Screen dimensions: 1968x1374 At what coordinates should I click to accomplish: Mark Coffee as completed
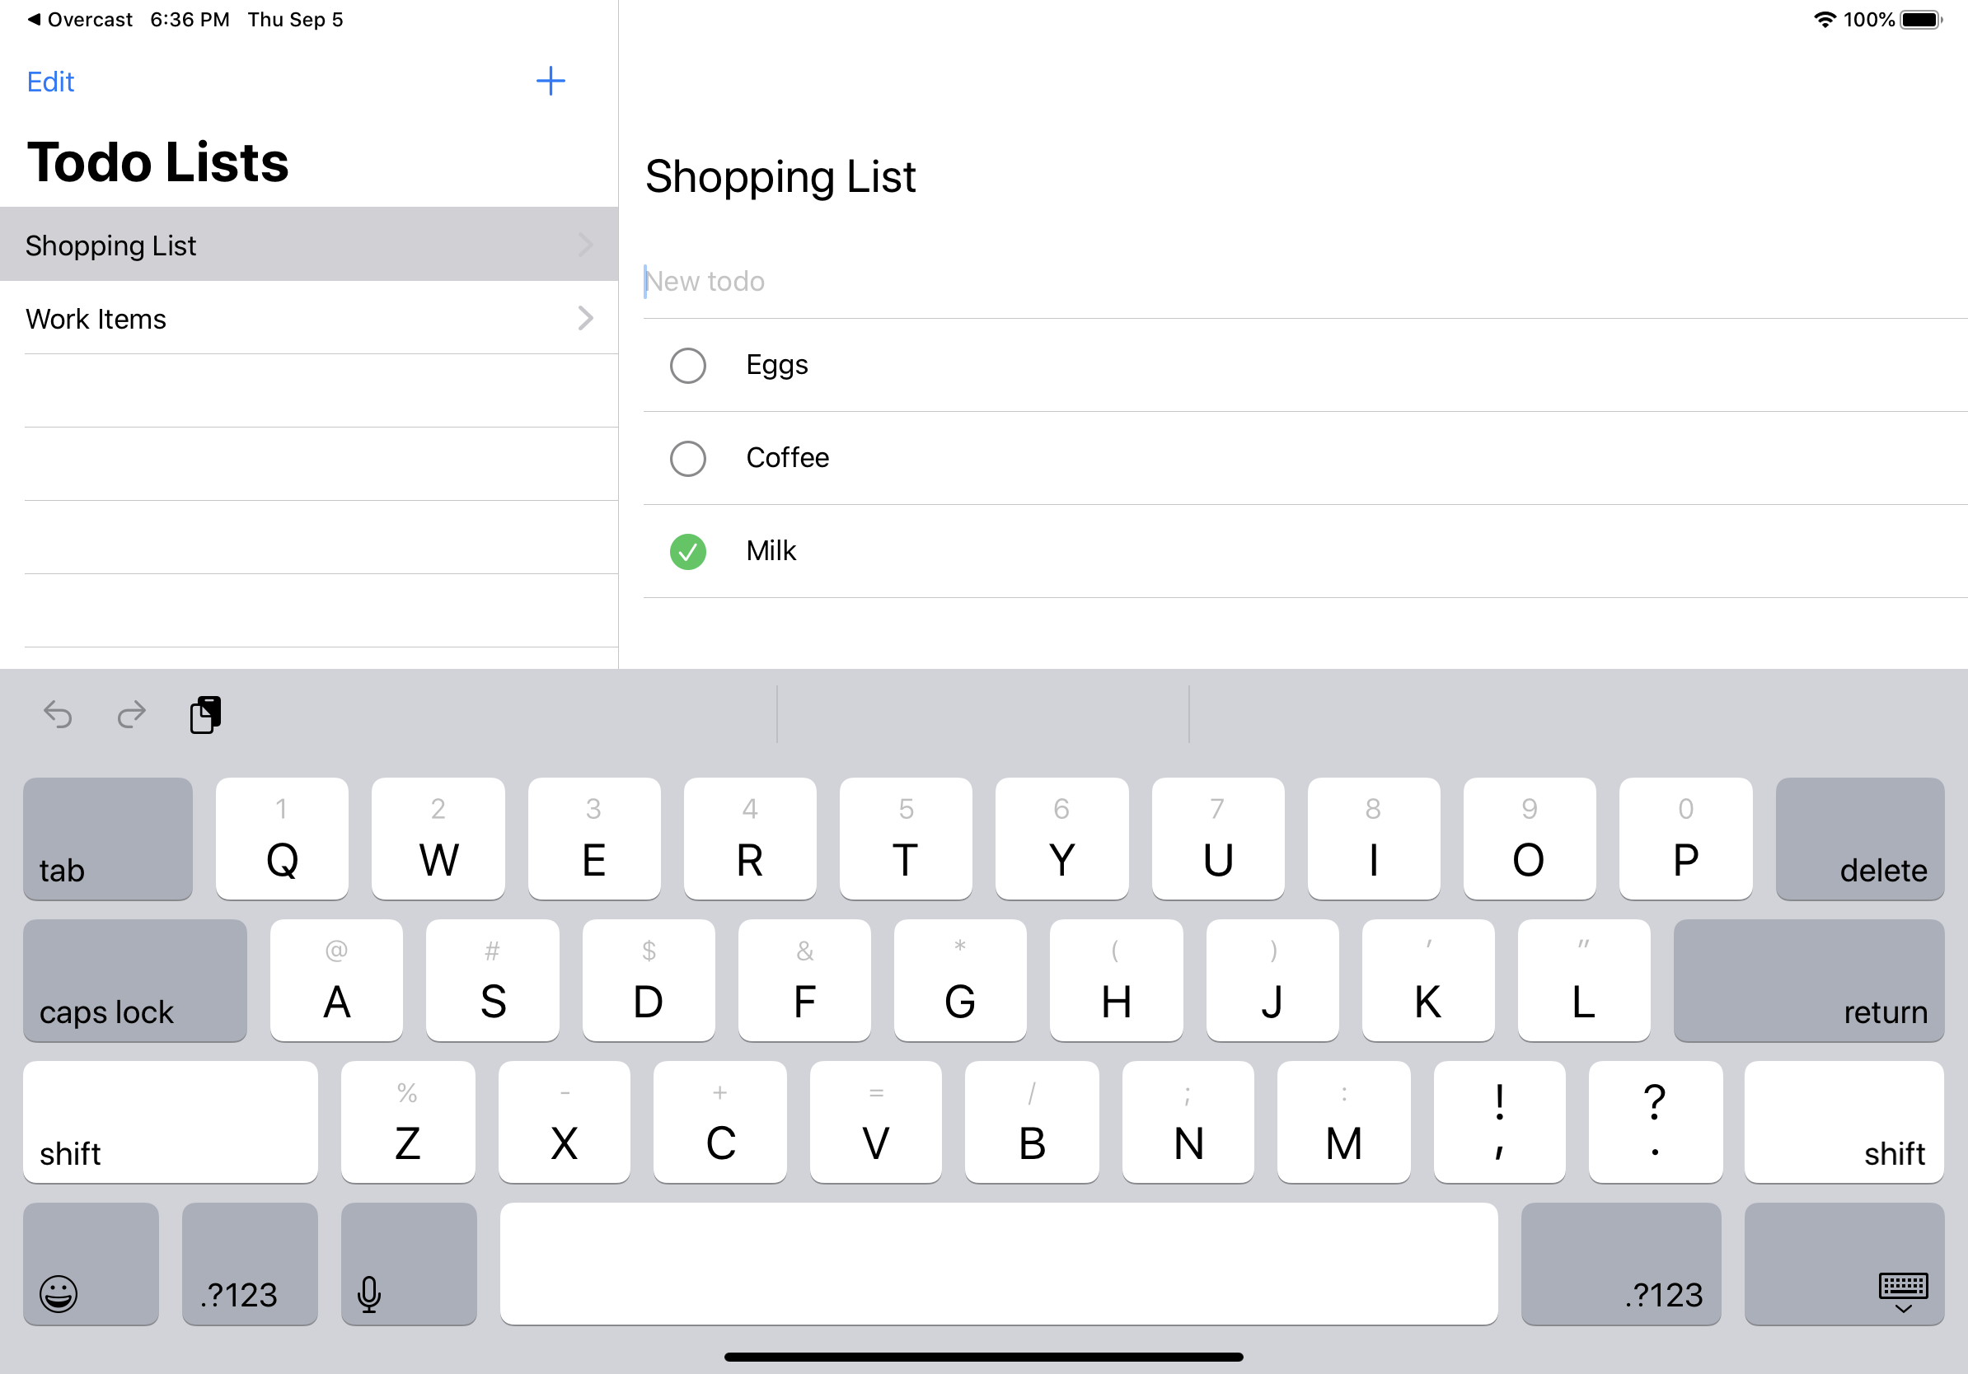(x=687, y=458)
